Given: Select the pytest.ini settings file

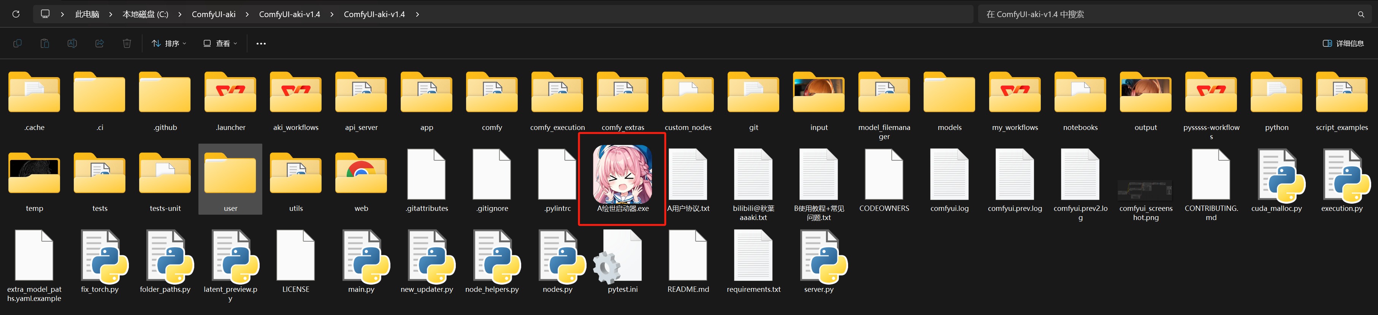Looking at the screenshot, I should [x=623, y=262].
